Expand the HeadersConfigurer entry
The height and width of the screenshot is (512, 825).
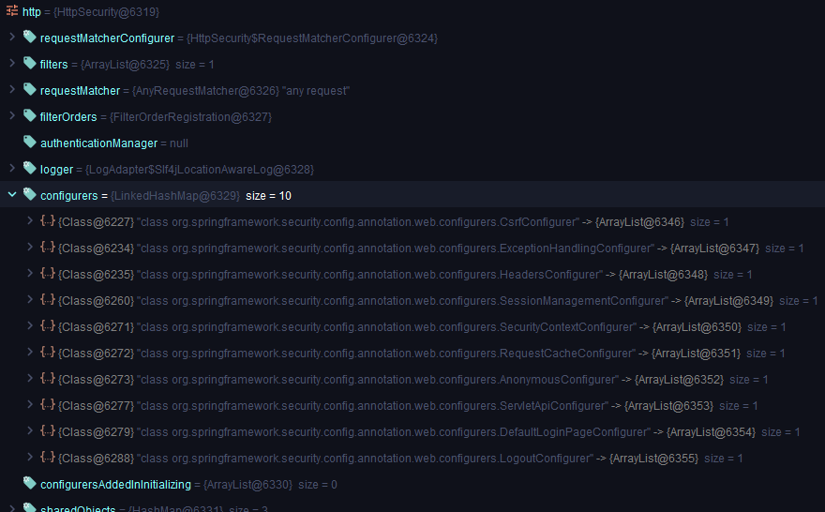point(30,274)
